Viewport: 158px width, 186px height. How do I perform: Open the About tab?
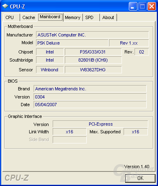click(x=108, y=17)
